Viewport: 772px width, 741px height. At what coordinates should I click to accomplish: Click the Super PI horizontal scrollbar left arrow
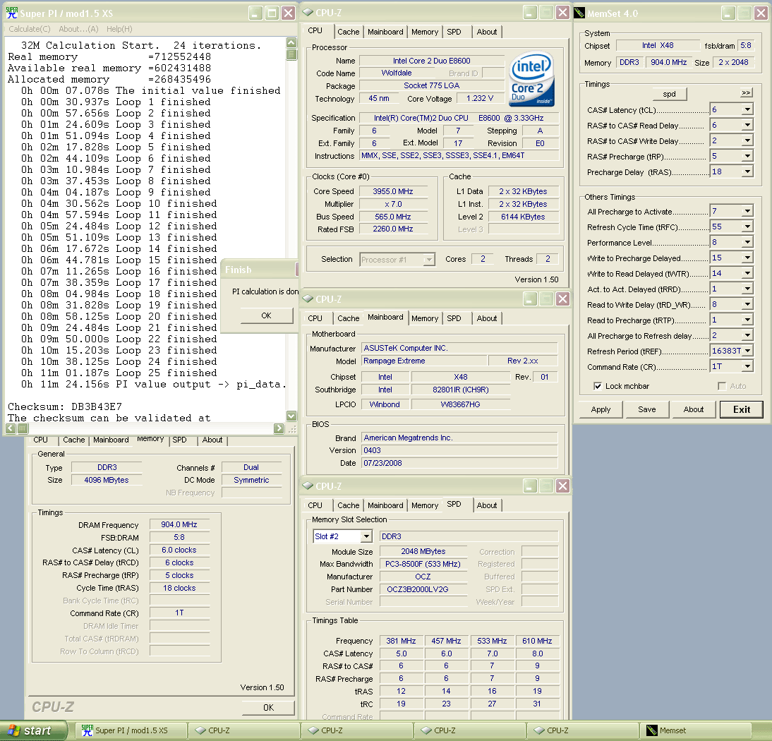[11, 428]
